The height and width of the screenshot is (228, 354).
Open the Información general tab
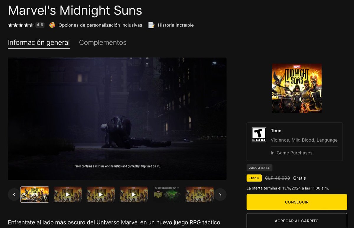pos(39,42)
